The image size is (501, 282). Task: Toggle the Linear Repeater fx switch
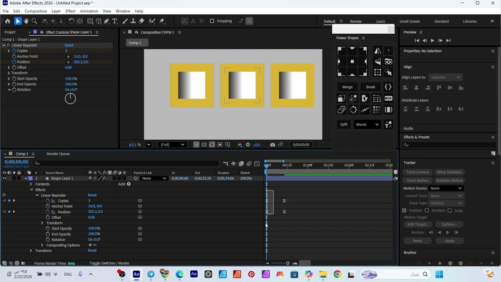click(x=8, y=45)
